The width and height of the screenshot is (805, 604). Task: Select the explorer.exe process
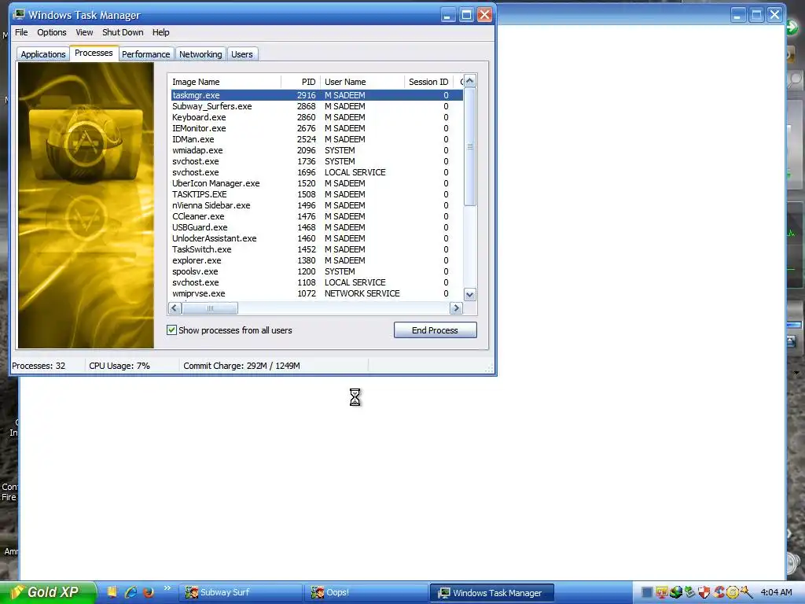(317, 261)
